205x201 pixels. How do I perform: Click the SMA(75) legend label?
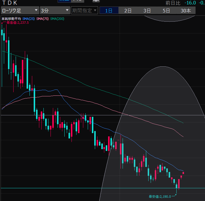(43, 19)
